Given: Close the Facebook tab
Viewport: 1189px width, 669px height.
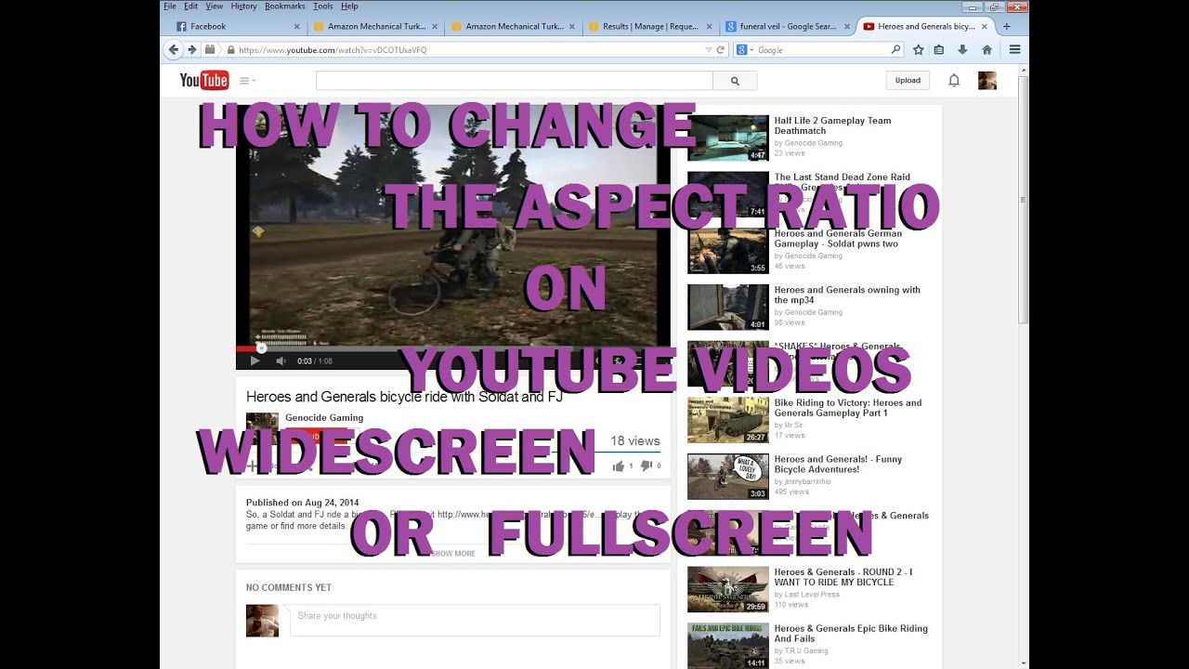Looking at the screenshot, I should click(296, 27).
